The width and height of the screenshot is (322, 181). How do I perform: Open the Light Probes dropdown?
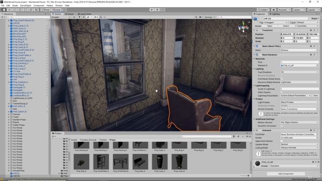click(x=300, y=102)
